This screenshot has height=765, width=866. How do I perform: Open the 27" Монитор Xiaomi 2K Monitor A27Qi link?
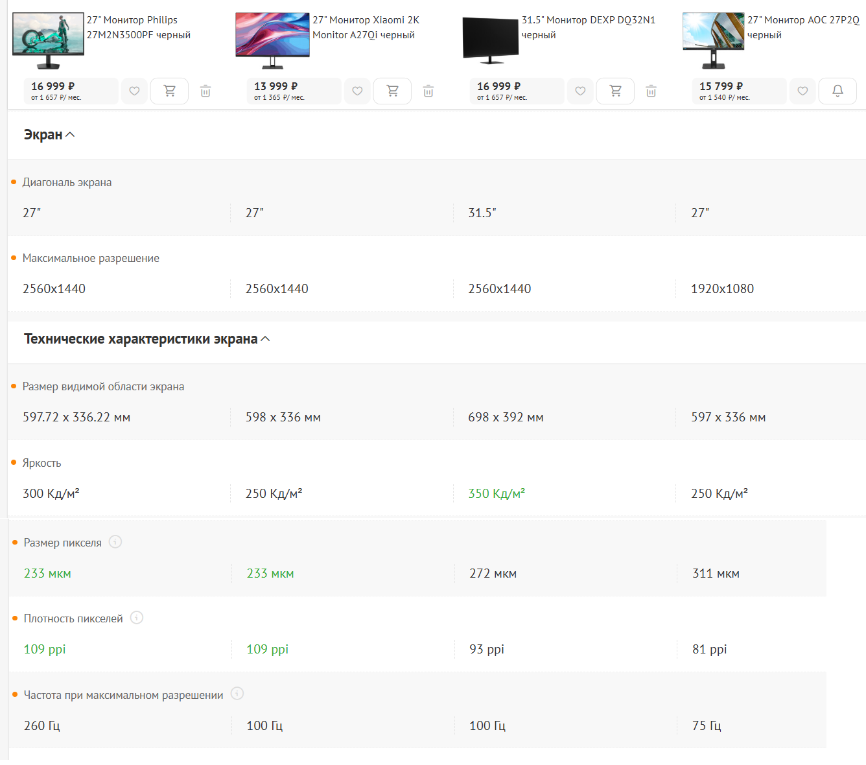click(x=366, y=27)
